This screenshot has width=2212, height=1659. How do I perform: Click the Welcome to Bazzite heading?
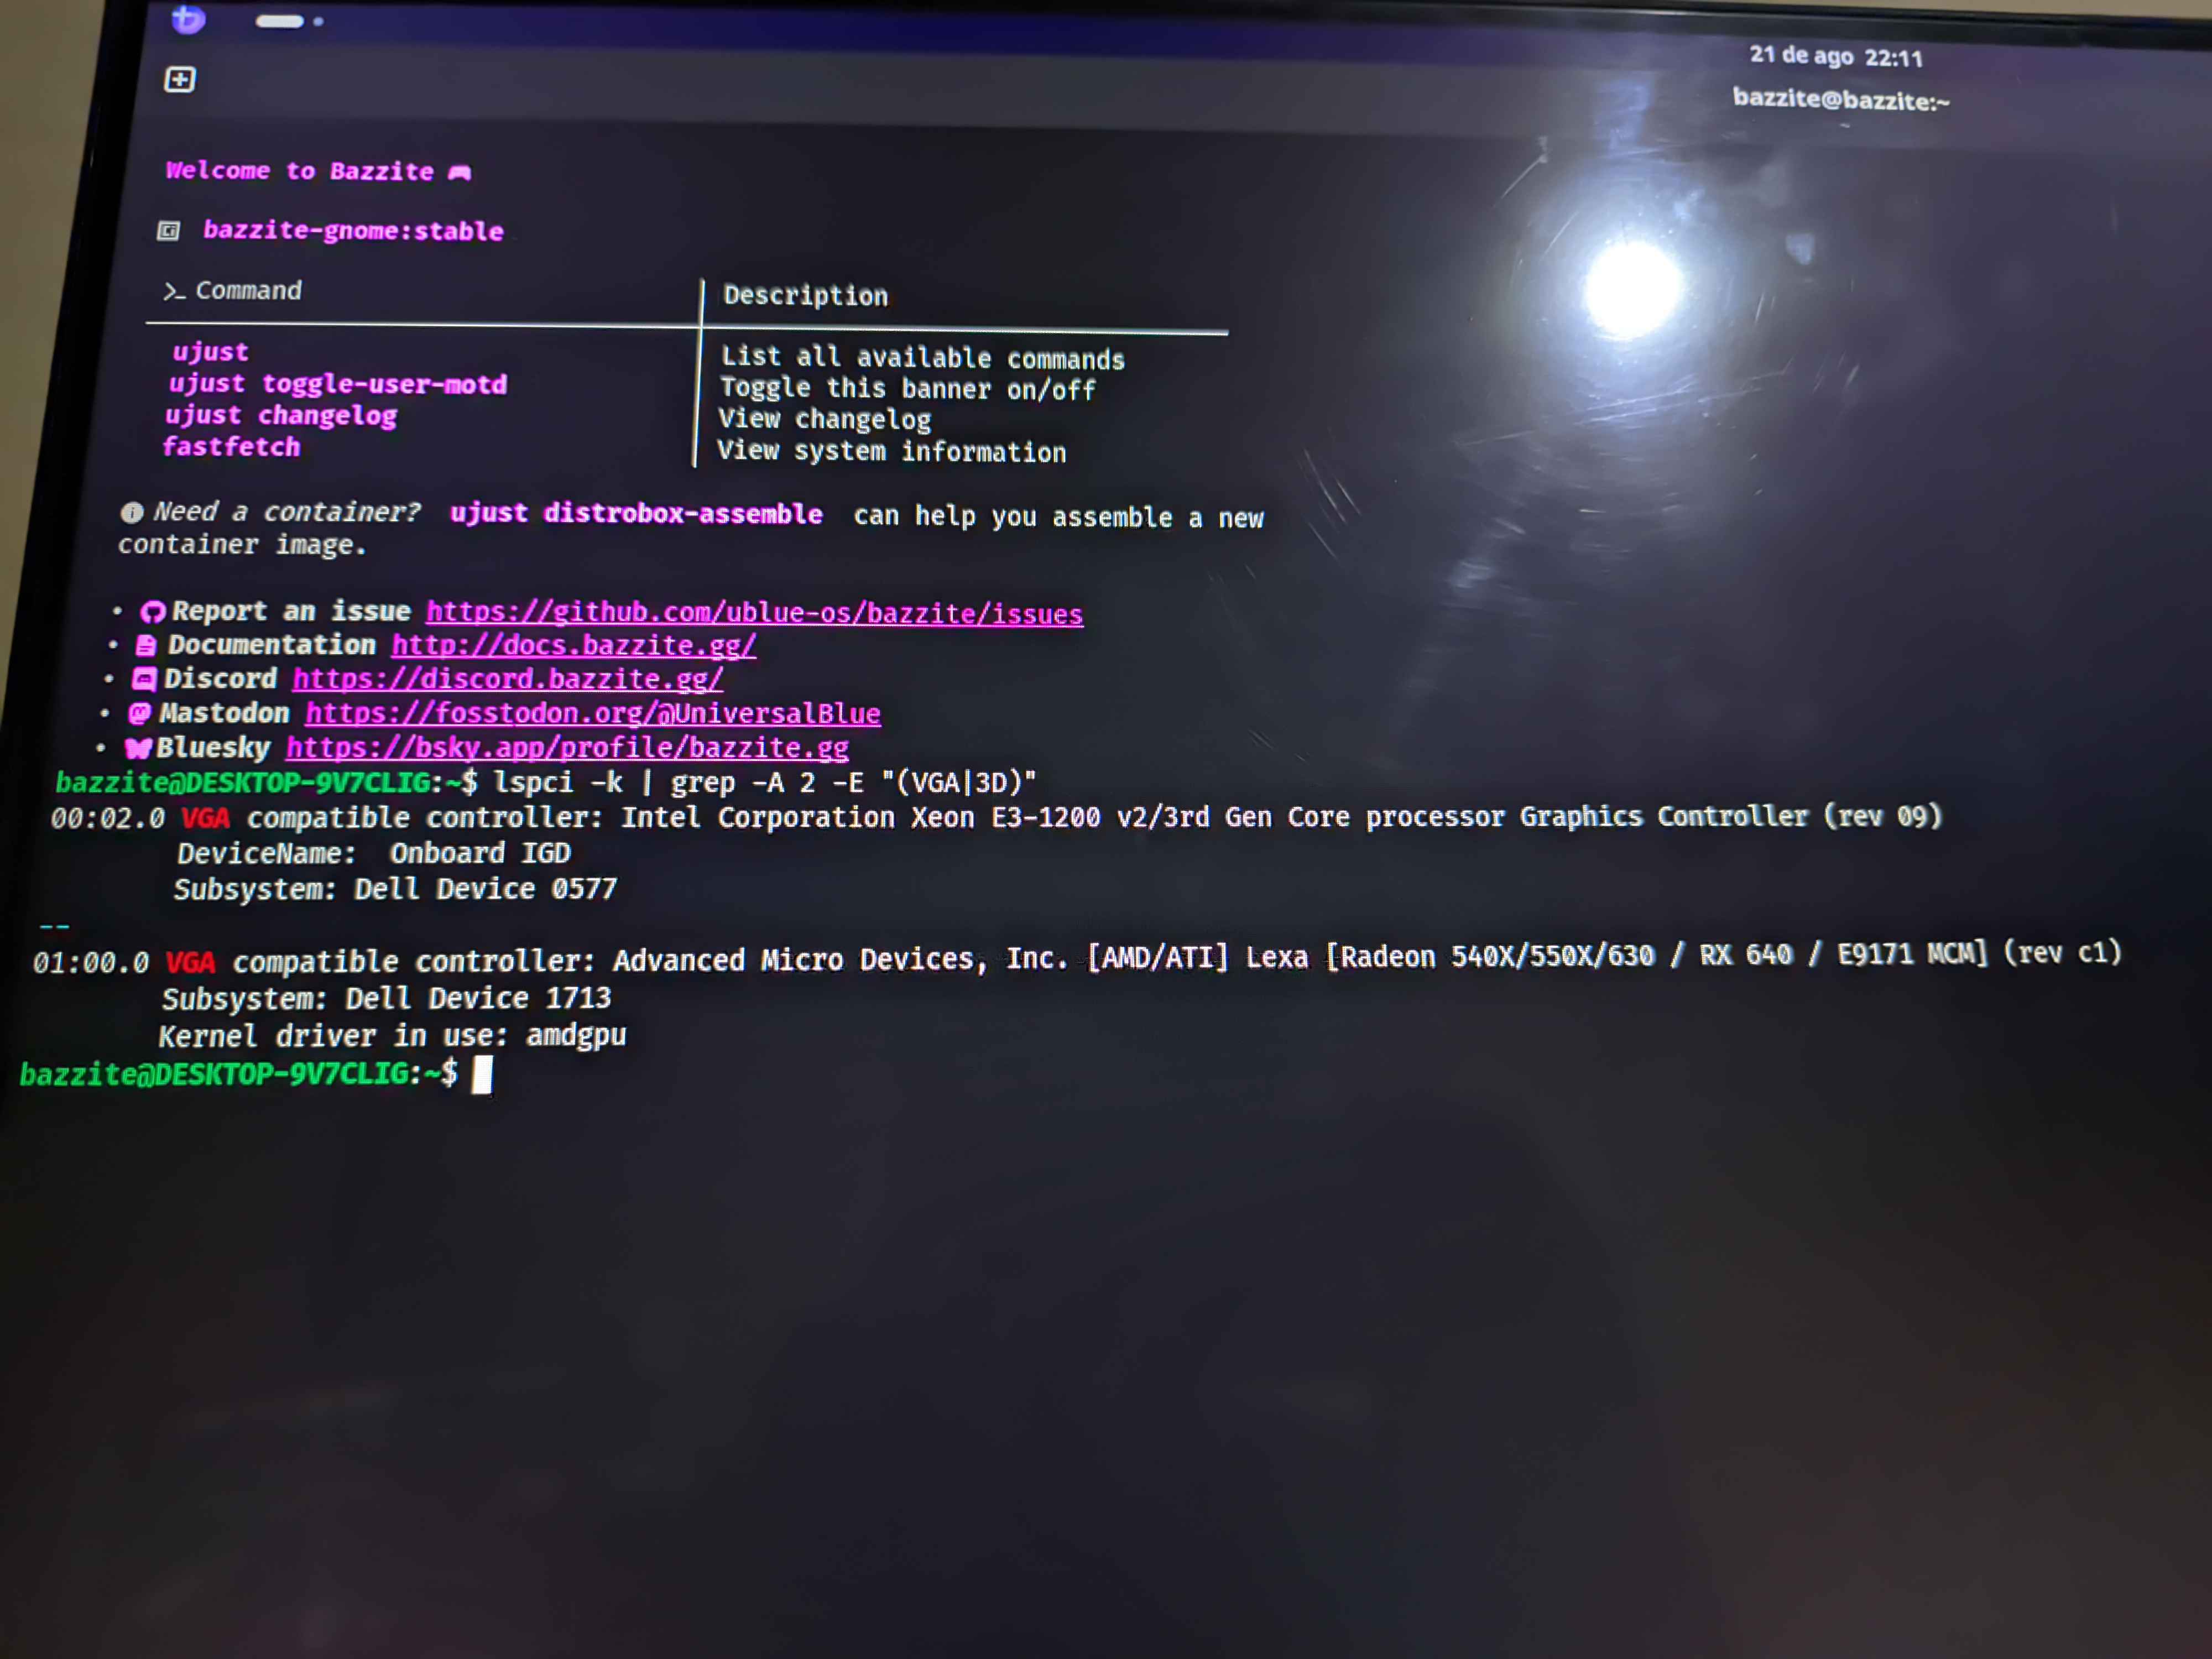click(300, 171)
